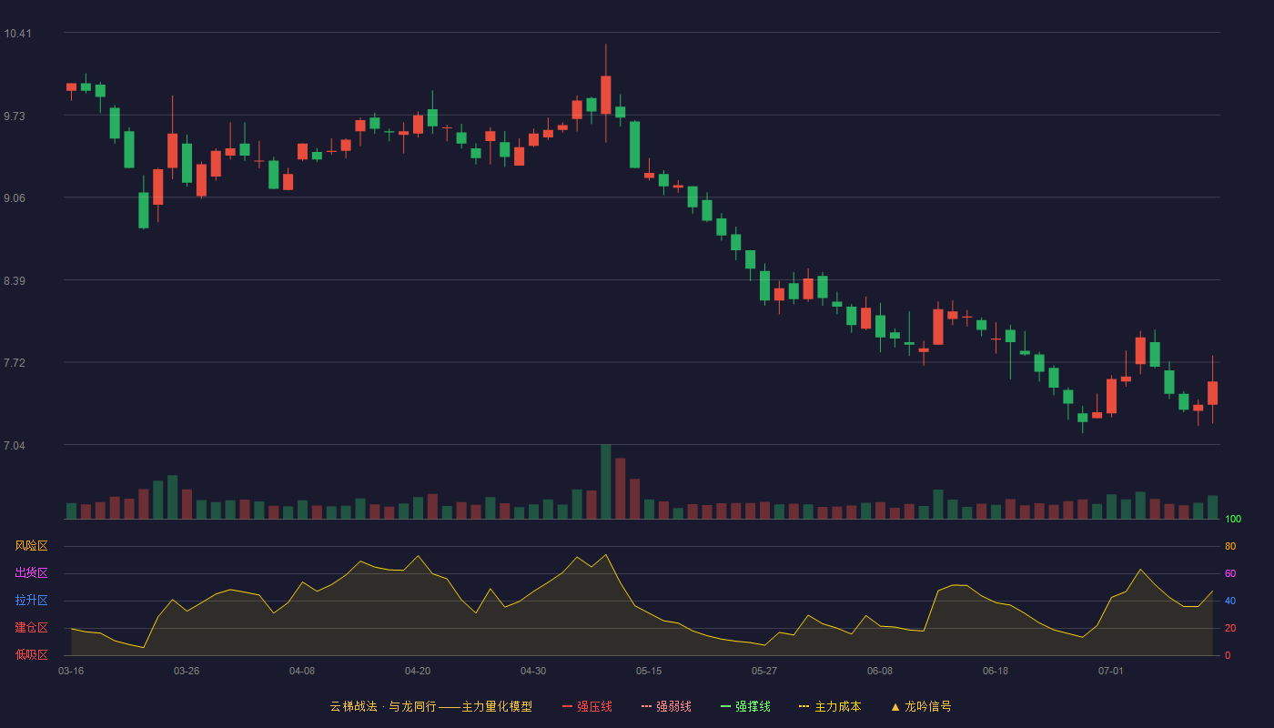
Task: Click the tallest green volume bar
Action: coord(605,481)
